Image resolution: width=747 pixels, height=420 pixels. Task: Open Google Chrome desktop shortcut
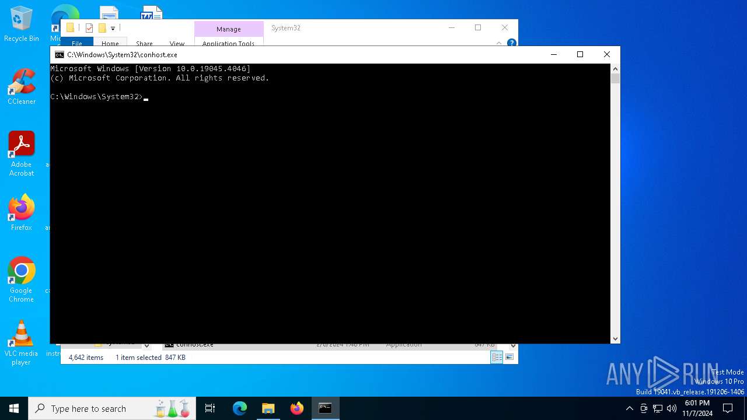coord(22,280)
